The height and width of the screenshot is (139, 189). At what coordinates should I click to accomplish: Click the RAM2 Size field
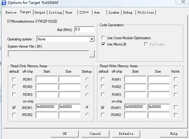pyautogui.click(x=159, y=87)
